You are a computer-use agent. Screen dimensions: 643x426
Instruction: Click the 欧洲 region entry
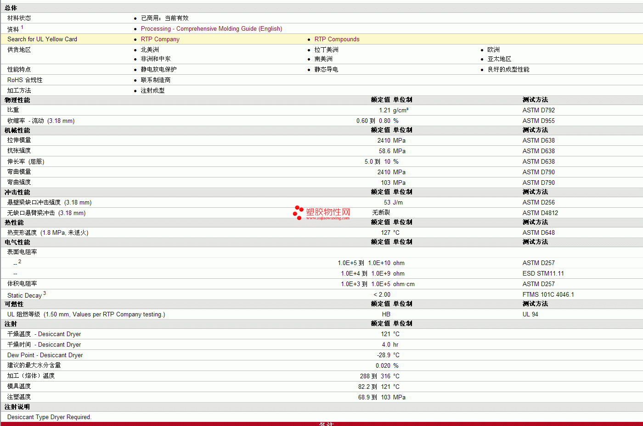pyautogui.click(x=494, y=50)
